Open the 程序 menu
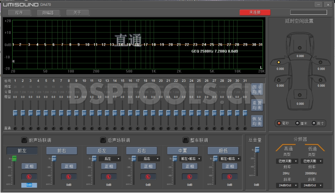Viewport: 335px width, 193px height. [19, 13]
